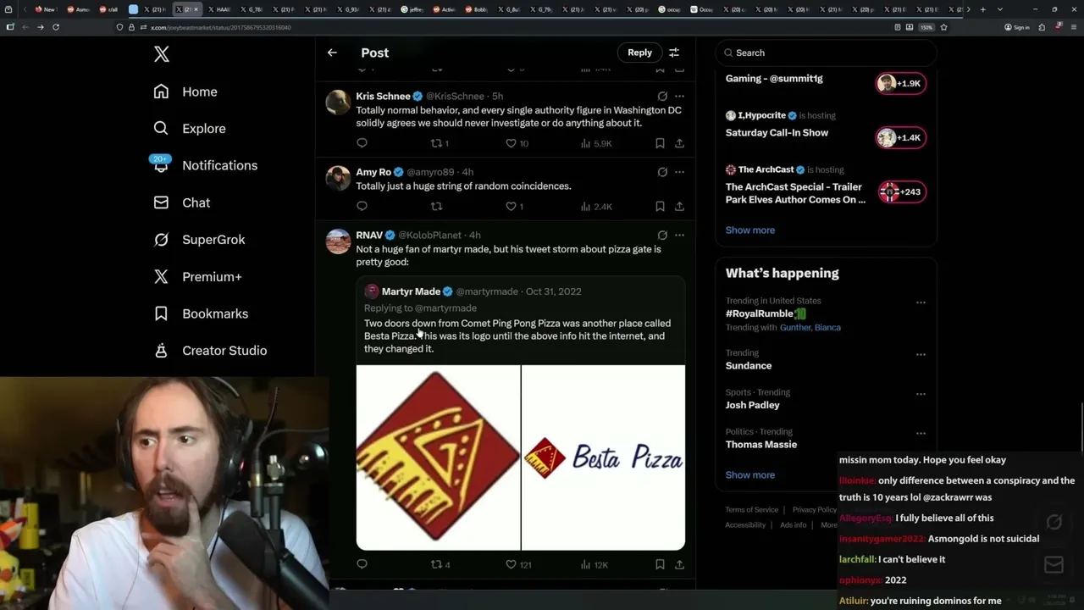The height and width of the screenshot is (610, 1084).
Task: Reply to RNAV's comment
Action: 362,564
